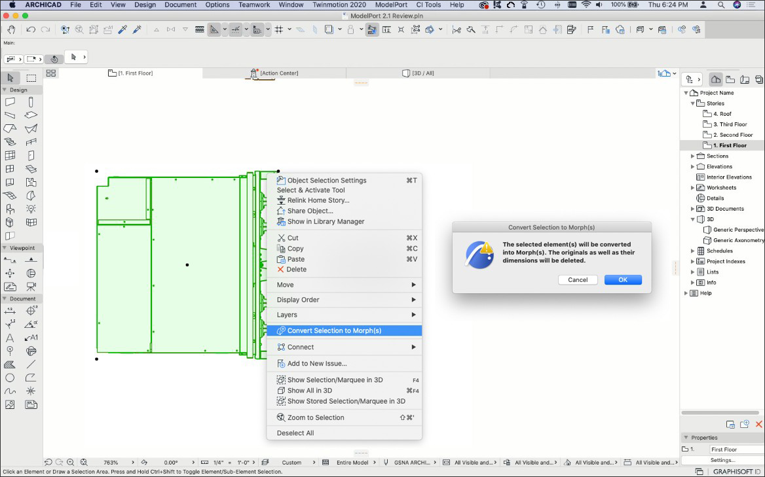Activate the Line tool
Image resolution: width=765 pixels, height=477 pixels.
click(31, 364)
